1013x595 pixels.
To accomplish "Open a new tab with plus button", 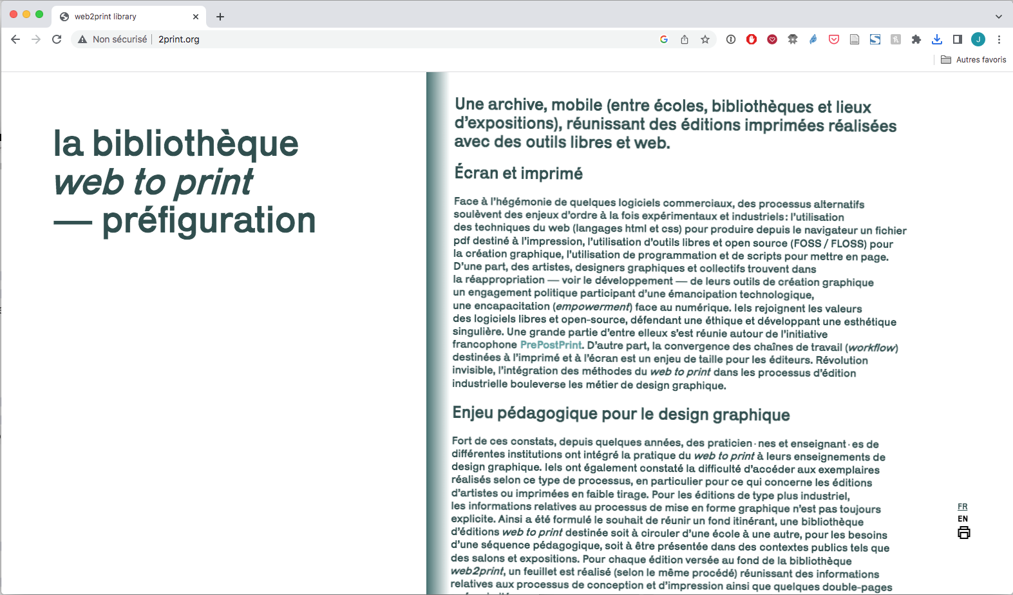I will tap(220, 17).
